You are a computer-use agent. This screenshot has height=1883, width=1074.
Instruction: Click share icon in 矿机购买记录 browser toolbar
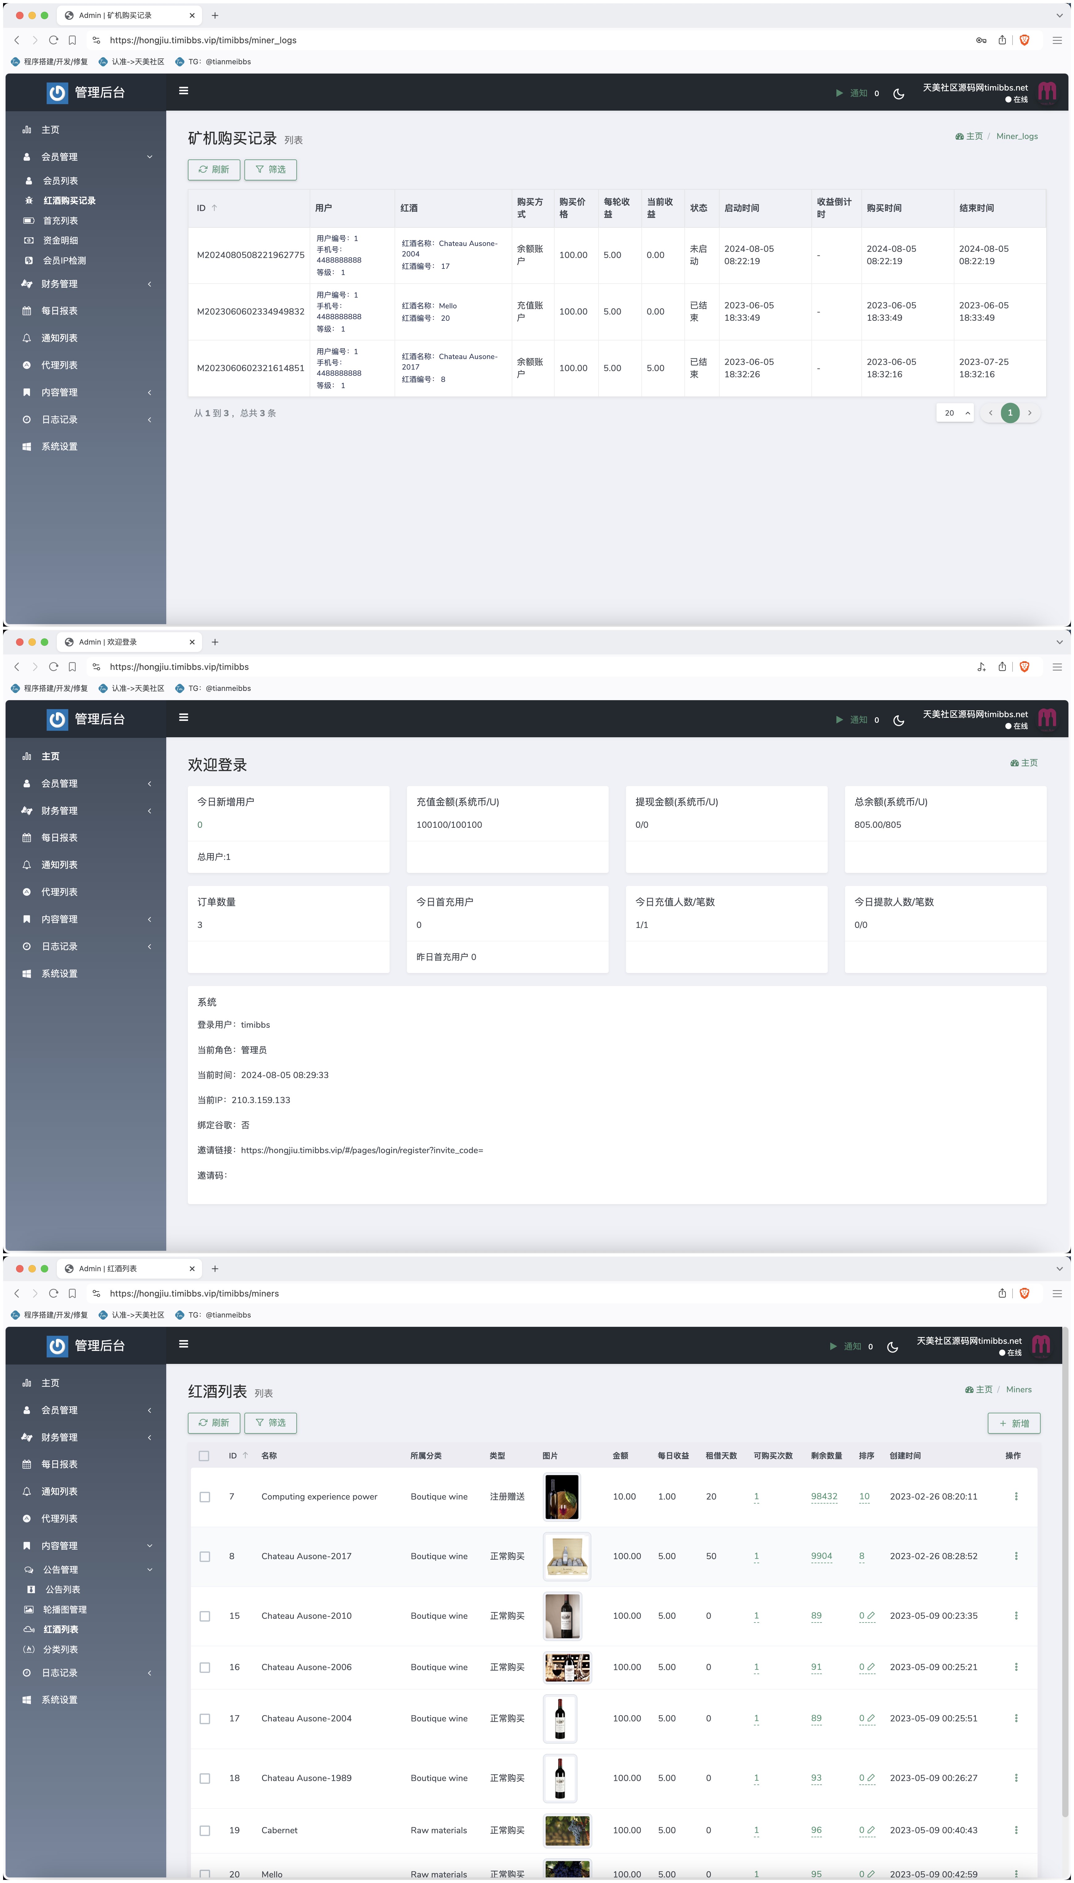coord(1002,40)
